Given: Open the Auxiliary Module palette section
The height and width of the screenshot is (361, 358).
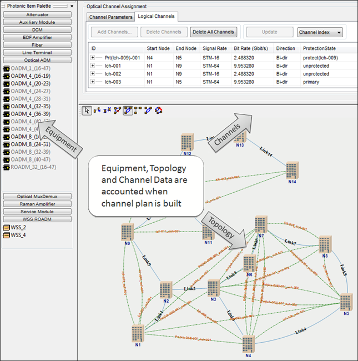Looking at the screenshot, I should pyautogui.click(x=37, y=22).
